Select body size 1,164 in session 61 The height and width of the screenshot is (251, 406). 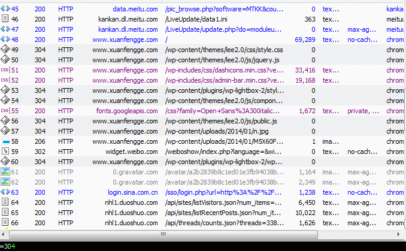[x=307, y=172]
